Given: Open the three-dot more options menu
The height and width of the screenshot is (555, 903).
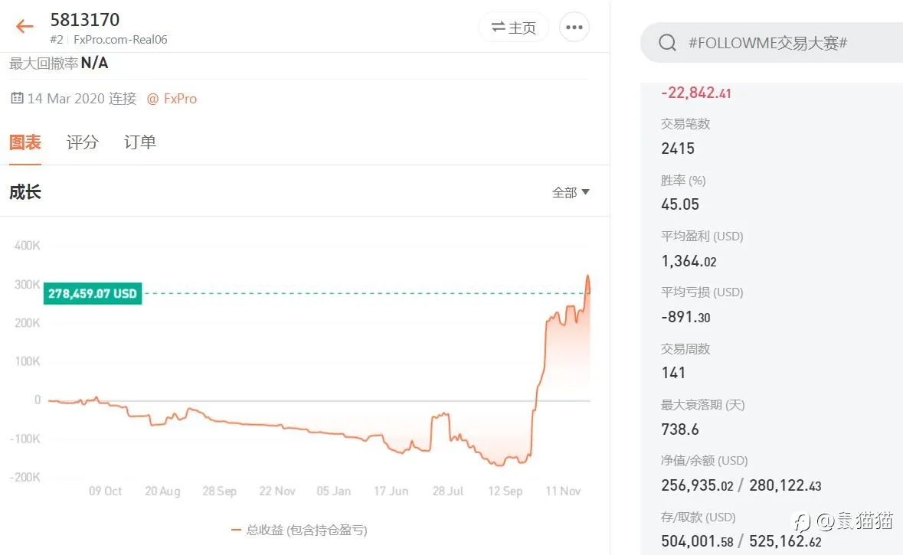Looking at the screenshot, I should (x=574, y=27).
